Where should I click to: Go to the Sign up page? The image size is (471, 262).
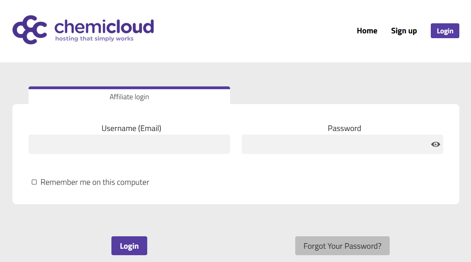coord(404,31)
